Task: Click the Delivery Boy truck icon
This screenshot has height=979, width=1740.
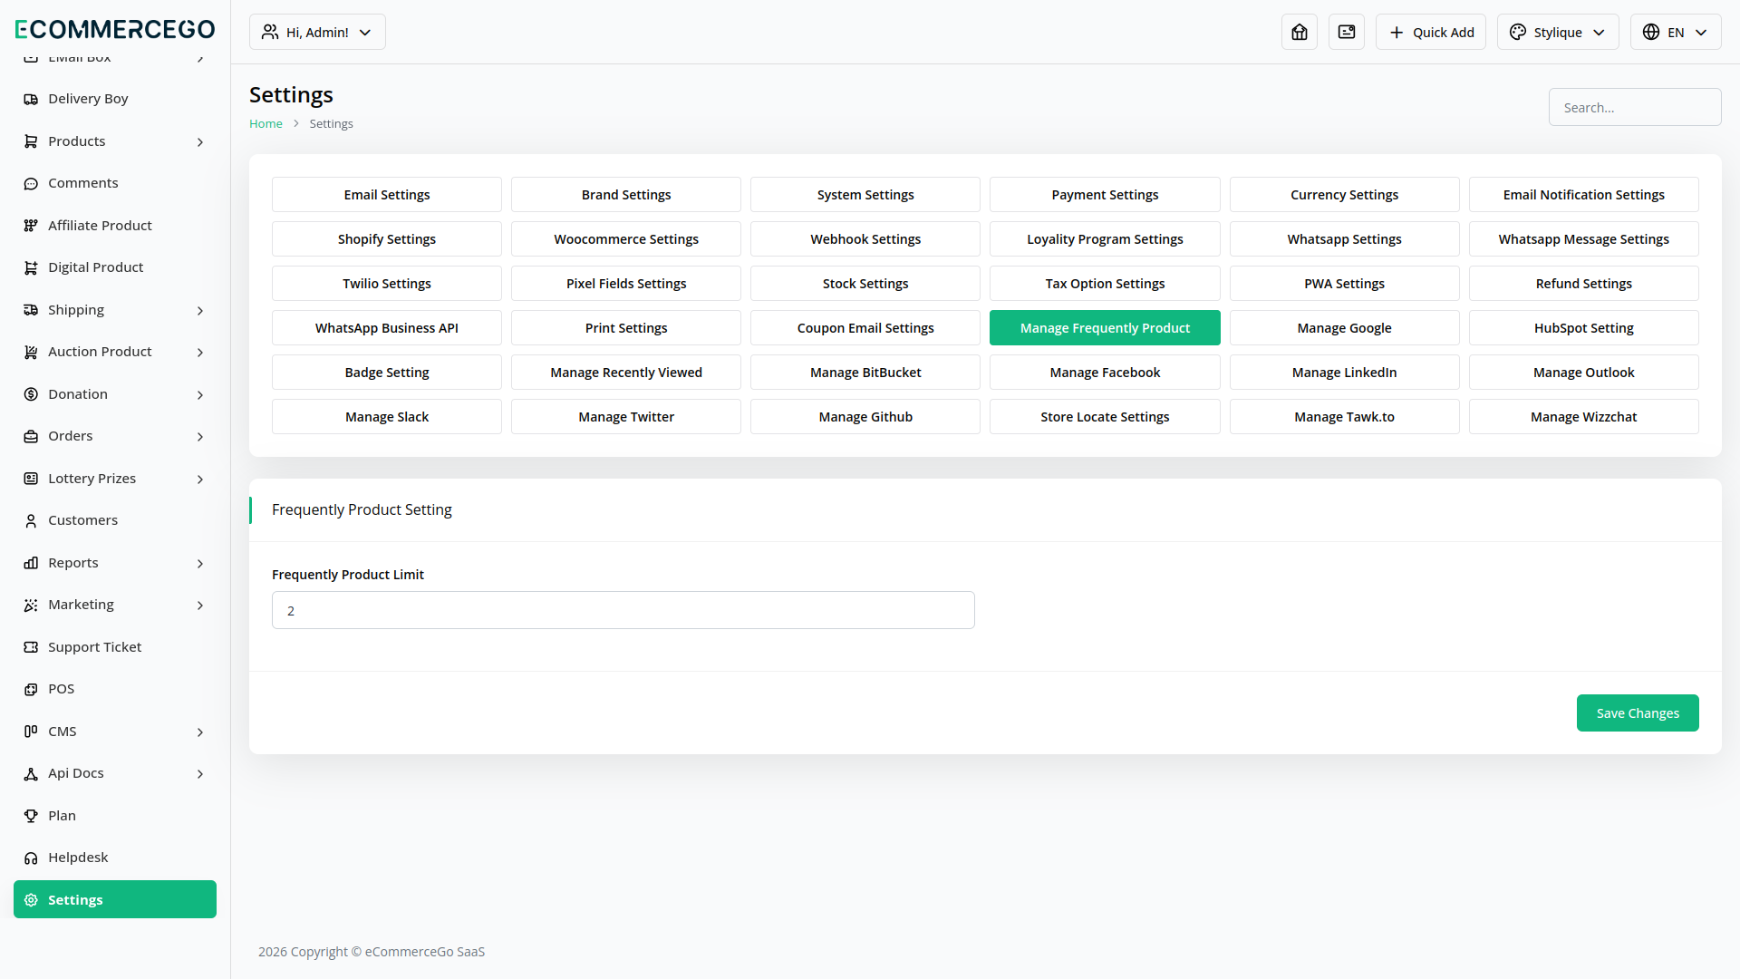Action: (31, 99)
